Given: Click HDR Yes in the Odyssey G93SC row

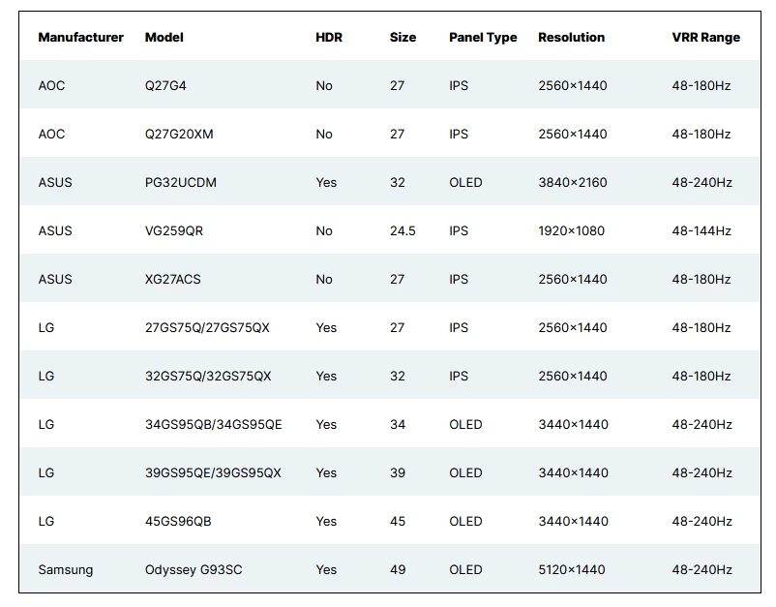Looking at the screenshot, I should pyautogui.click(x=326, y=570).
